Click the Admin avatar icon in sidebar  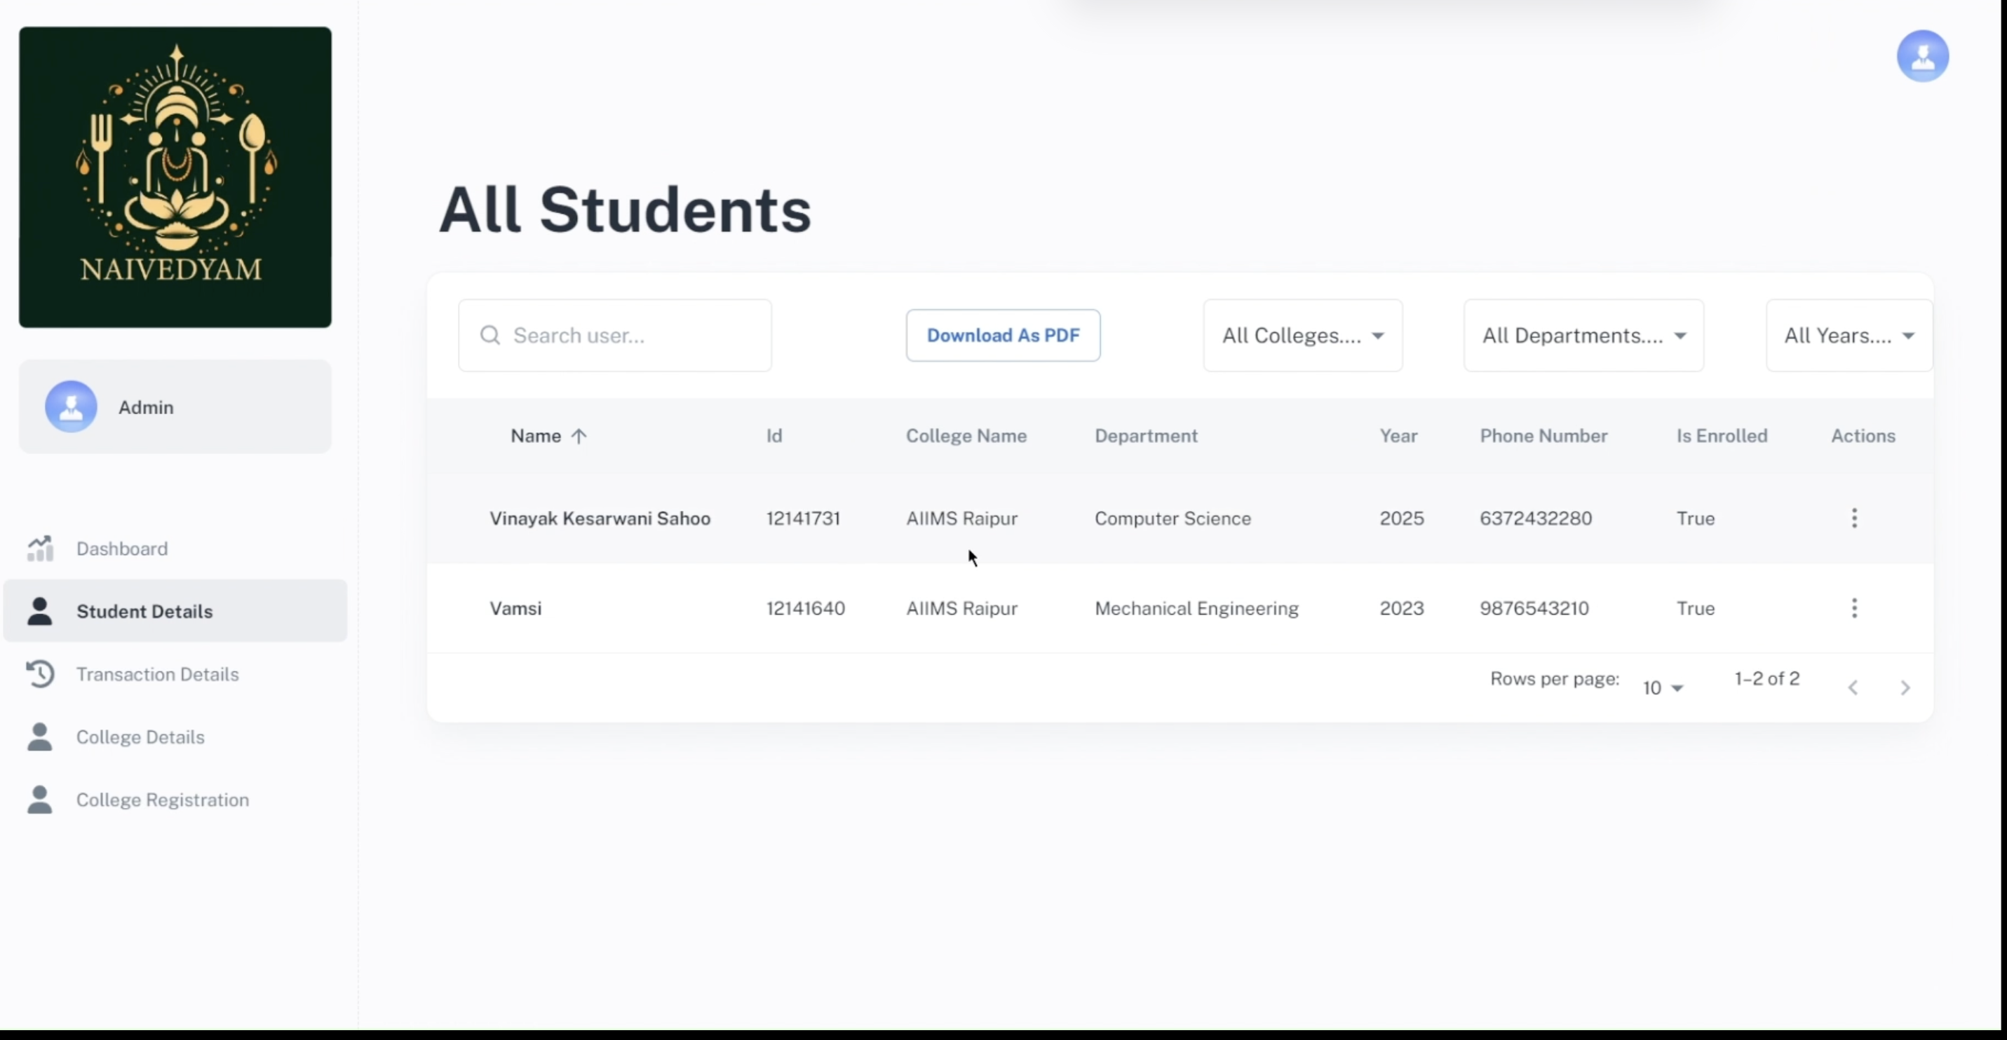[x=70, y=406]
